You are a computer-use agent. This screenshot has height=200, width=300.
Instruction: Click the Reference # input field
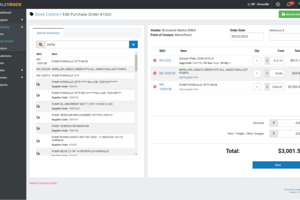pyautogui.click(x=284, y=36)
